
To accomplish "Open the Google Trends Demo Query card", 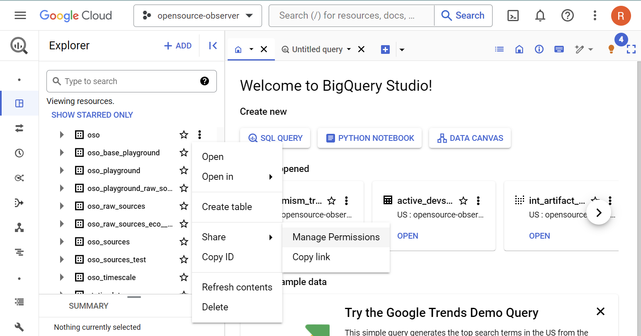I will 442,312.
